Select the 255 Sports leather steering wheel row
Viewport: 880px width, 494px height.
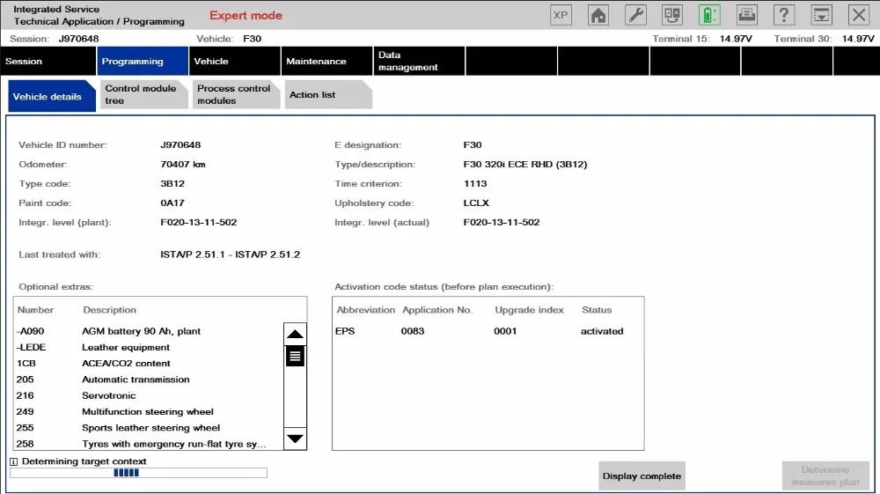point(149,428)
